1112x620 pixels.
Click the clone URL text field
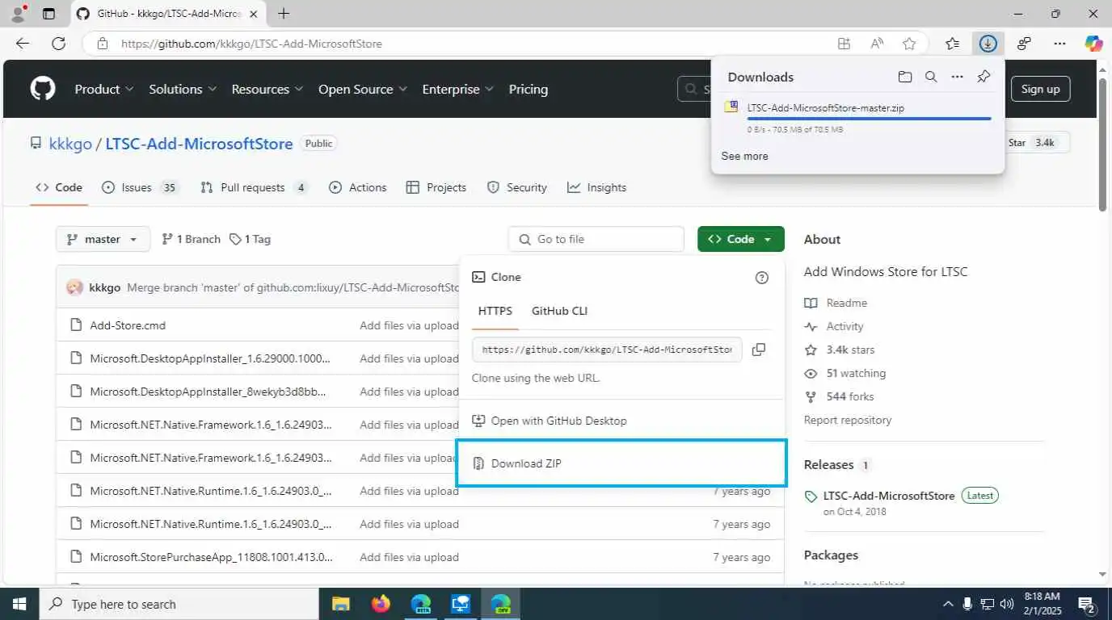607,350
